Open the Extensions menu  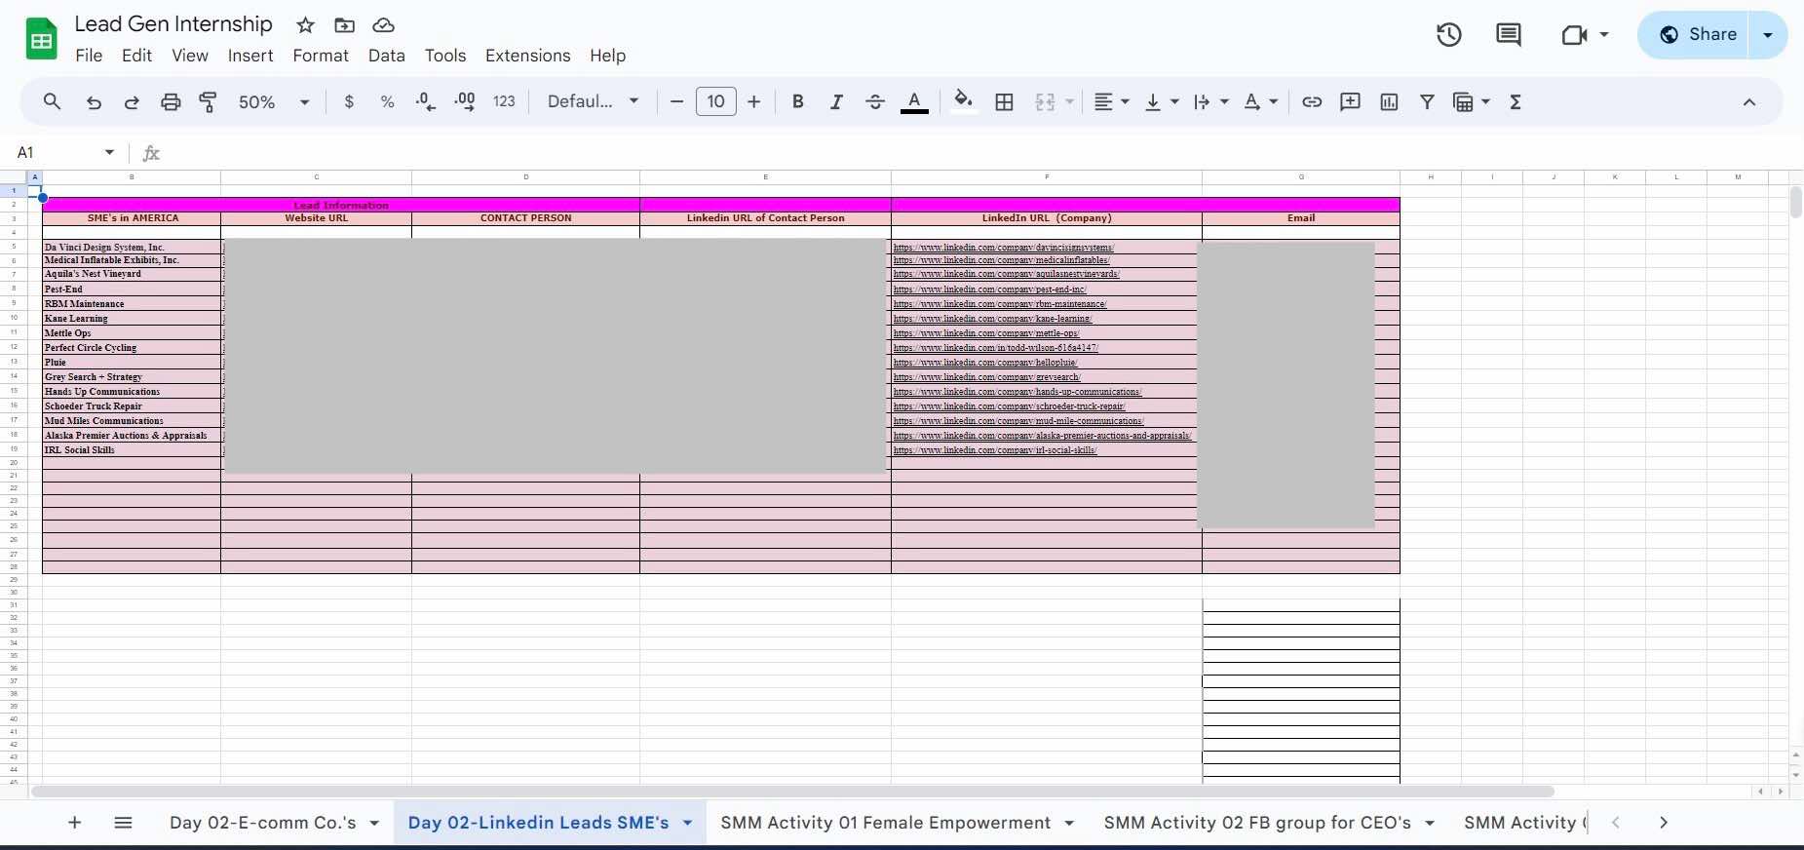527,56
